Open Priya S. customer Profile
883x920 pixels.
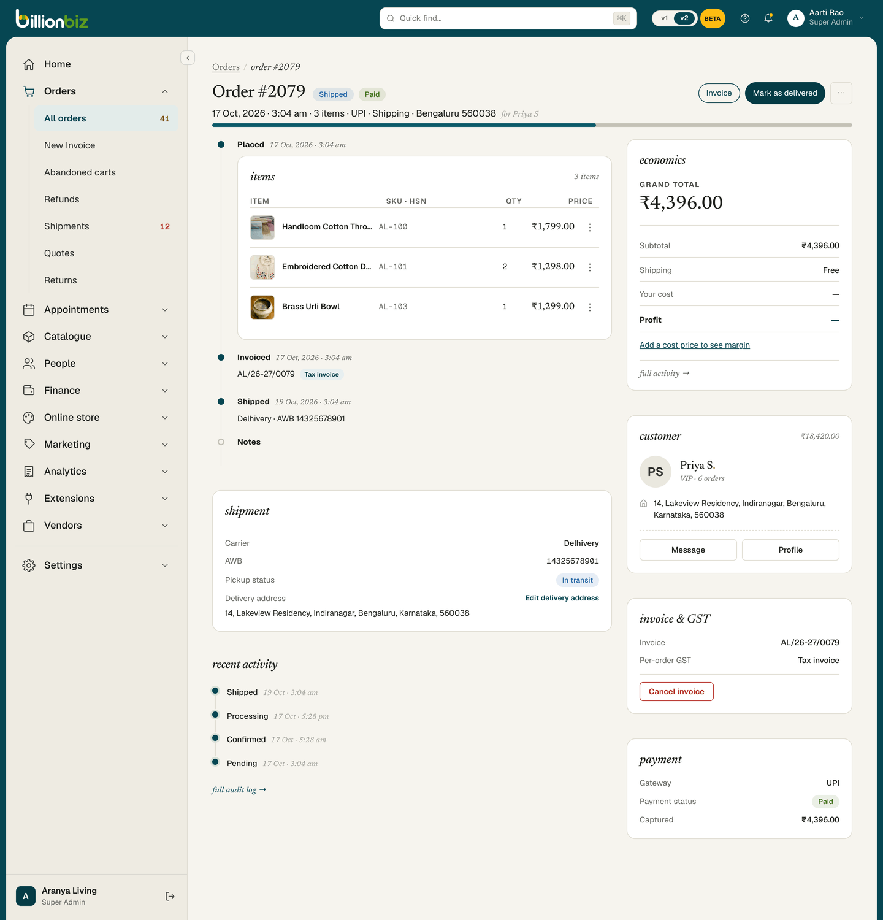[x=790, y=550]
